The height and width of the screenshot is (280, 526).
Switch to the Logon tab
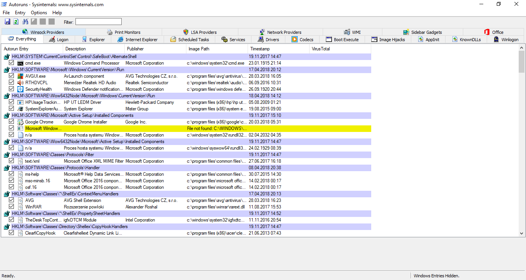tap(58, 40)
